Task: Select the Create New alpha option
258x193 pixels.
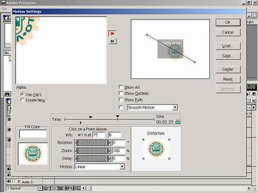Action: pos(22,100)
